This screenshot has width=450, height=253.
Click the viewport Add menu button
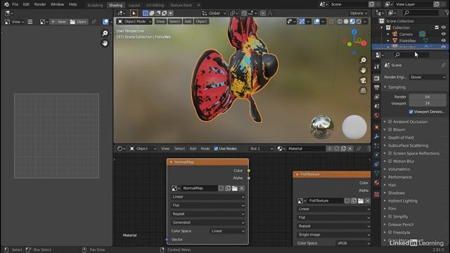click(x=188, y=22)
